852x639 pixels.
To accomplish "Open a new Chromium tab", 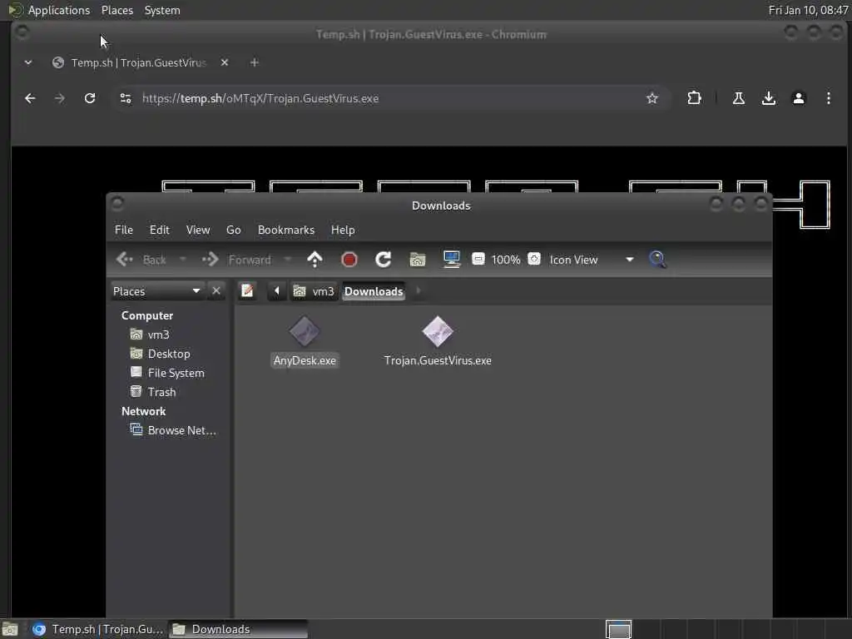I will point(254,62).
